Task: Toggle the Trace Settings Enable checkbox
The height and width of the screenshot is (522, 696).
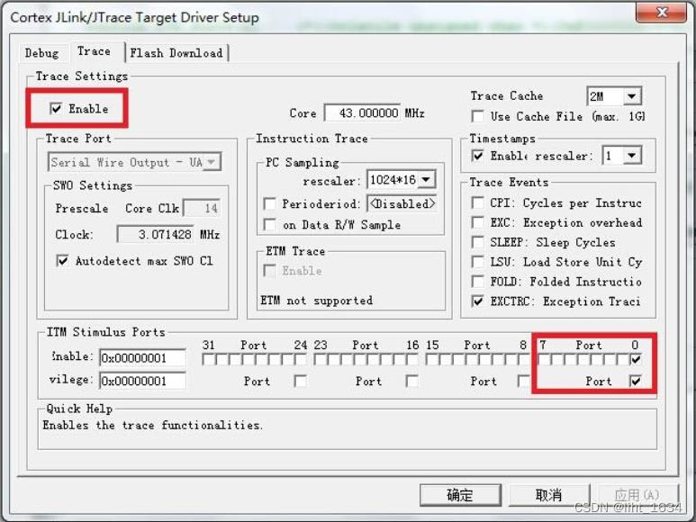Action: coord(56,109)
